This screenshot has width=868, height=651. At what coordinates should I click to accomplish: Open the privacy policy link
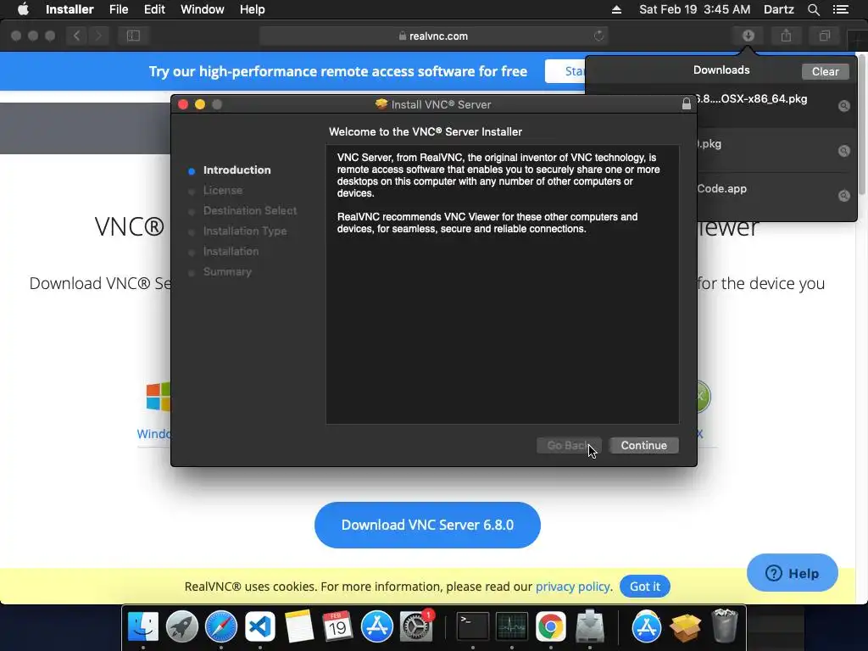(x=573, y=587)
